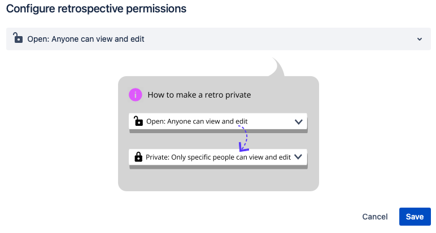The image size is (436, 233).
Task: Click the purple arrowhead pointing at Private row
Action: (243, 148)
